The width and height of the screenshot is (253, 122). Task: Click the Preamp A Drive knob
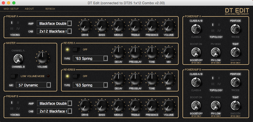pos(85,26)
